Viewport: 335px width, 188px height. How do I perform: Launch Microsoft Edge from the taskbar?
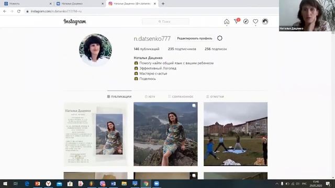point(27,183)
